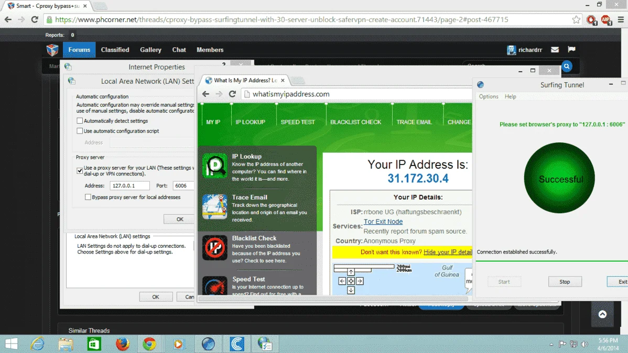Click the blue forum search magnifier
The width and height of the screenshot is (628, 353).
point(567,67)
